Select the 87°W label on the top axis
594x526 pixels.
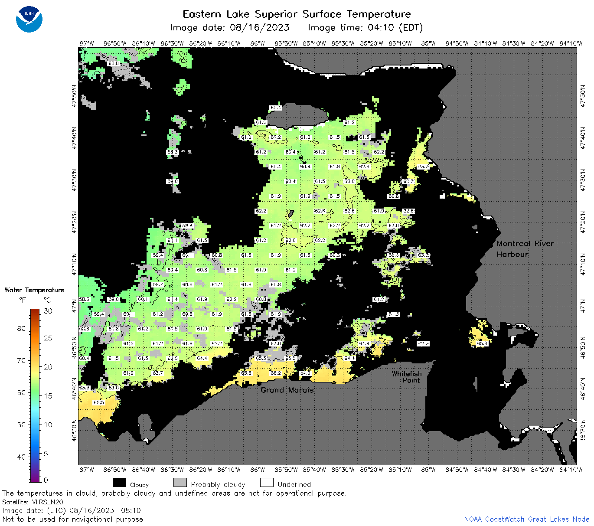[87, 43]
